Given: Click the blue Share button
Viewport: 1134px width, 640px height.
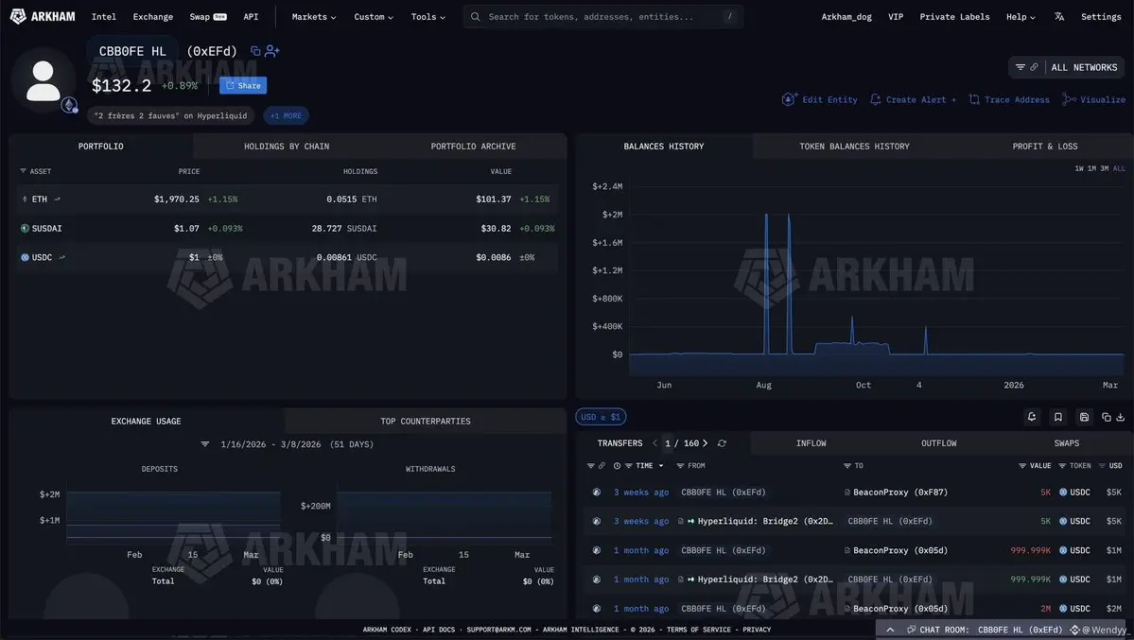Looking at the screenshot, I should click(243, 85).
